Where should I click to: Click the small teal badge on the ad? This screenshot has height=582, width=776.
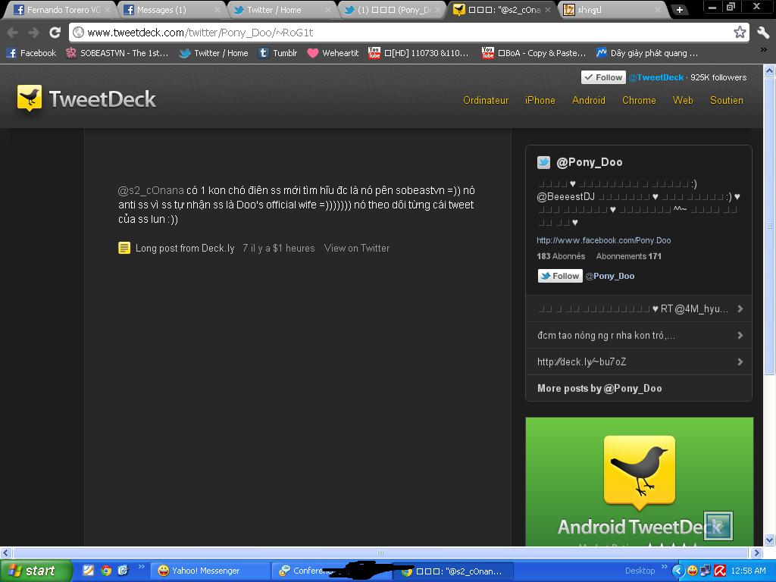(x=718, y=526)
